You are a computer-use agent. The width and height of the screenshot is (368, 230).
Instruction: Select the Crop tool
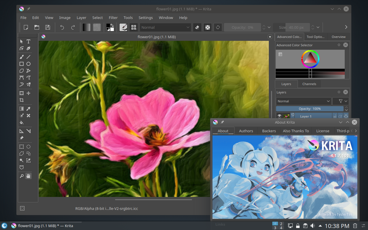pos(22,100)
